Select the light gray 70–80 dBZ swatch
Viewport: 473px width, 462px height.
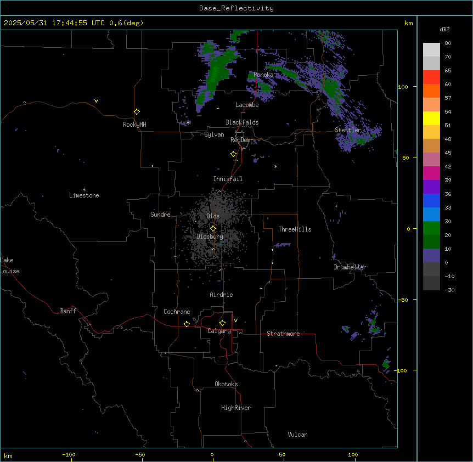(431, 50)
